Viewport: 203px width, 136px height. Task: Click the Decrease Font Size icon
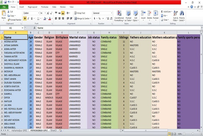point(51,13)
